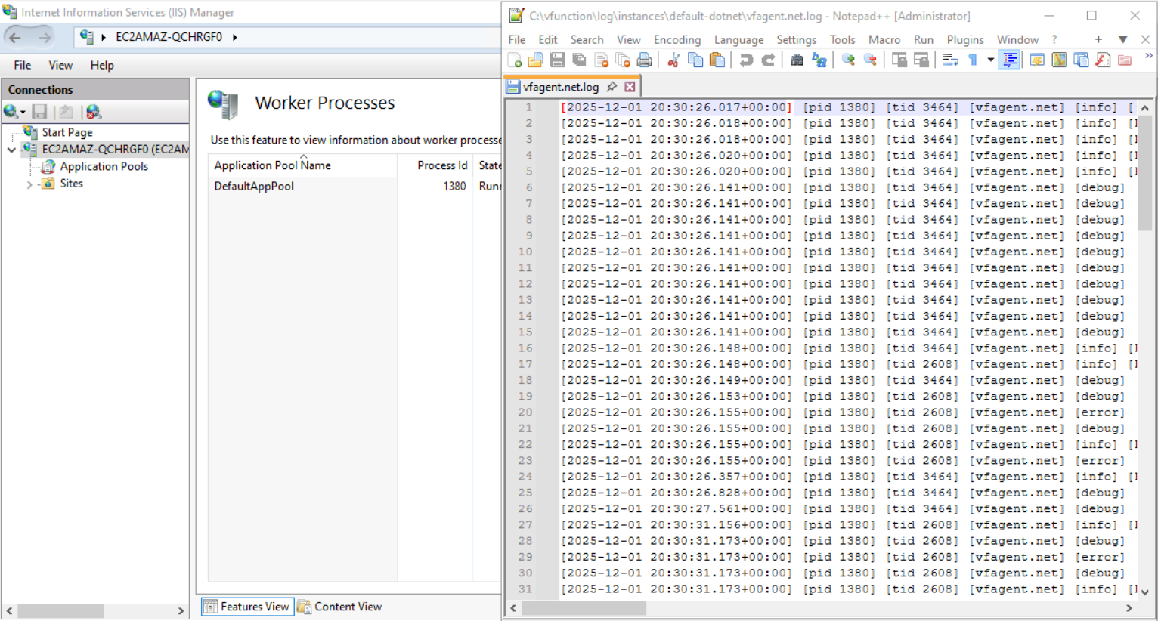Viewport: 1158px width, 621px height.
Task: Toggle Show All Characters pilcrow button
Action: pos(973,60)
